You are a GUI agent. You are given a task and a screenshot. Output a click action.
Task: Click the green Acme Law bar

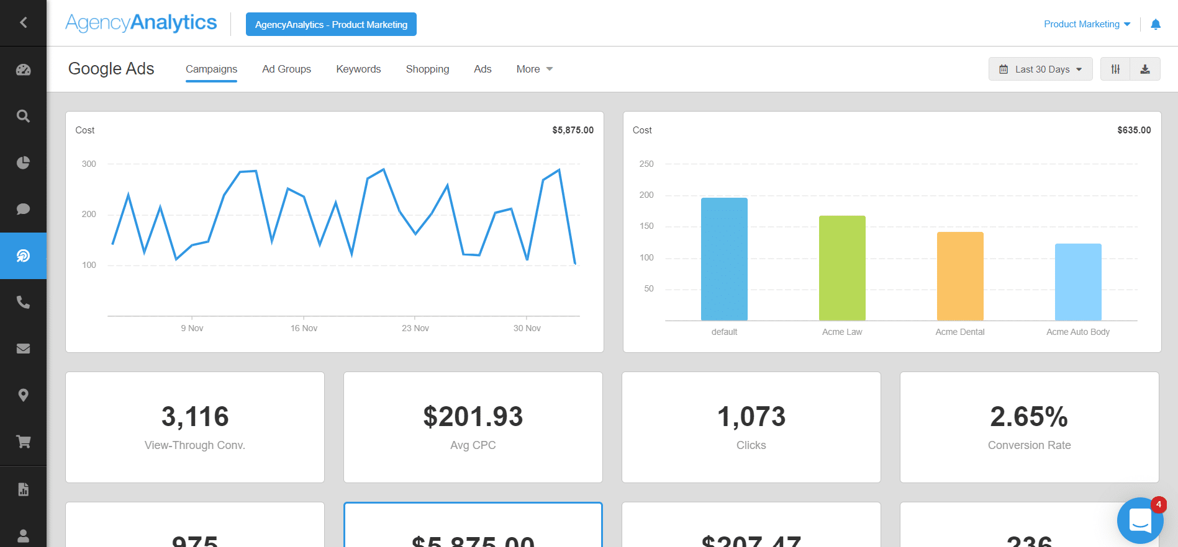tap(842, 267)
